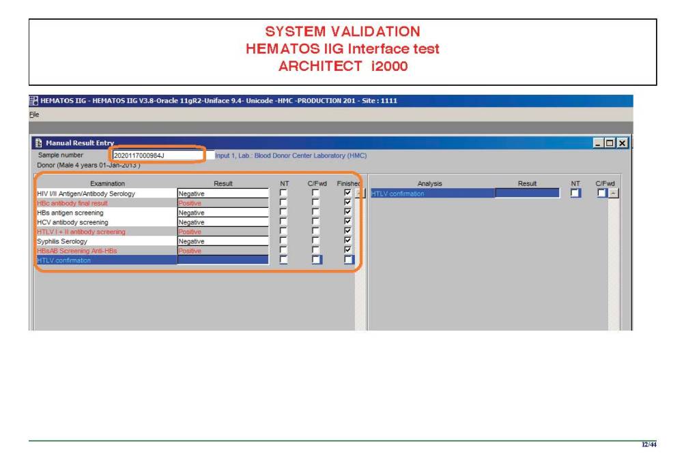This screenshot has height=473, width=699.
Task: Toggle NT checkbox for HIV I/II Serology
Action: coord(284,194)
